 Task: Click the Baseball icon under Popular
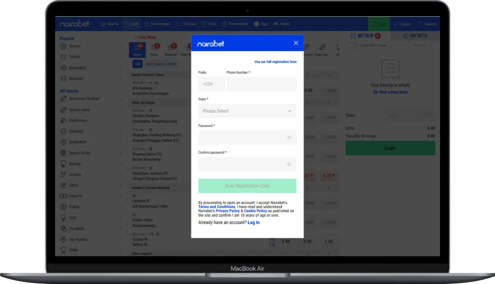click(63, 78)
